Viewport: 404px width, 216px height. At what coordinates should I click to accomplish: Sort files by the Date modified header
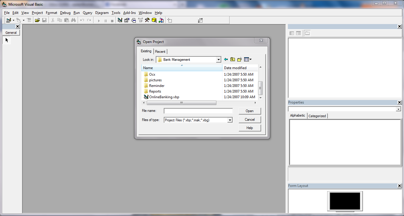pyautogui.click(x=240, y=68)
